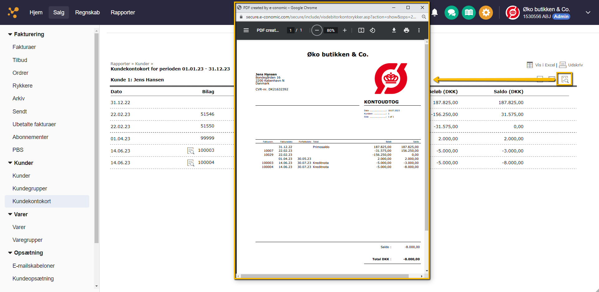This screenshot has height=292, width=599.
Task: Print the PDF using printer icon
Action: pos(406,30)
